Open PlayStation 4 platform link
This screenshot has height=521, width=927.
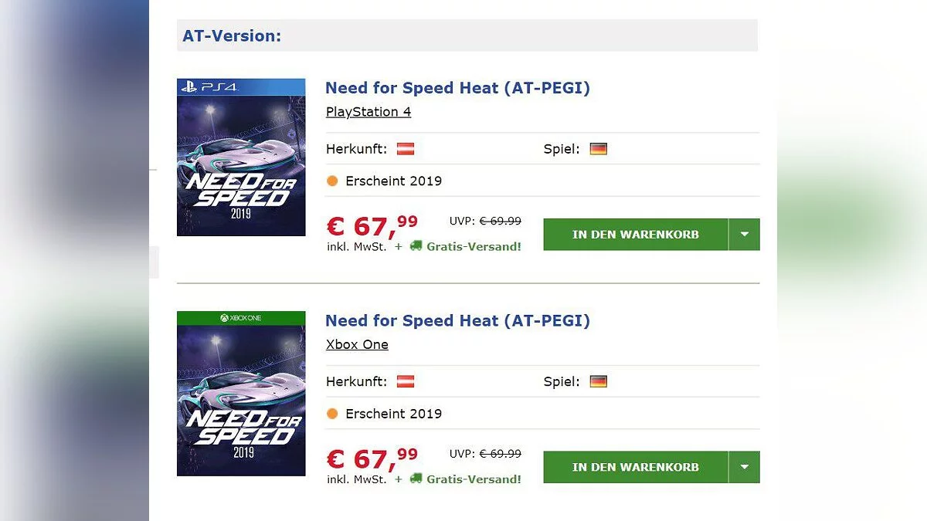368,112
